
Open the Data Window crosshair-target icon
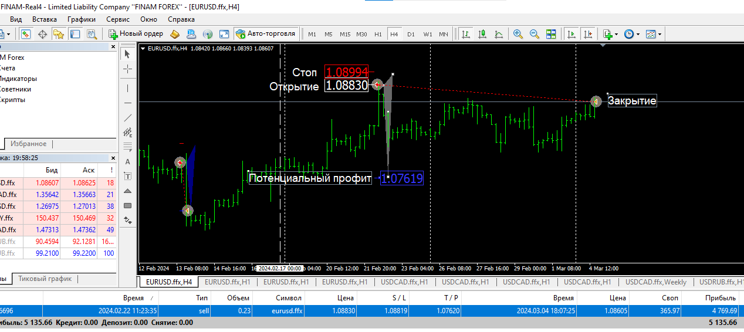tap(42, 34)
